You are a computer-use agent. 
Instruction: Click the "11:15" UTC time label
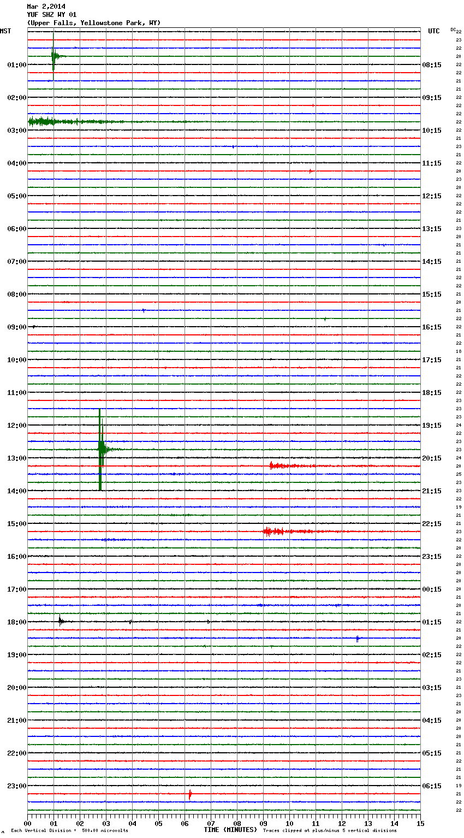[432, 163]
